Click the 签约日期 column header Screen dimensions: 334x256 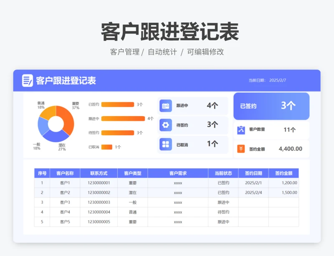pos(253,173)
